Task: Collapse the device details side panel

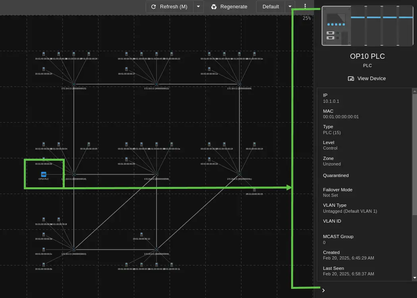Action: click(x=323, y=290)
